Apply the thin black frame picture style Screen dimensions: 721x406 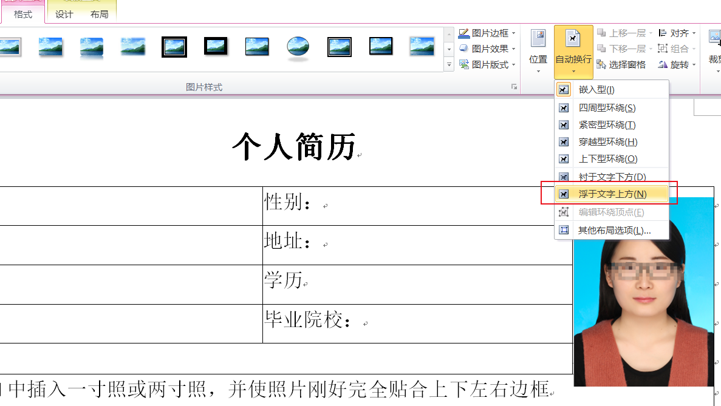[x=381, y=46]
